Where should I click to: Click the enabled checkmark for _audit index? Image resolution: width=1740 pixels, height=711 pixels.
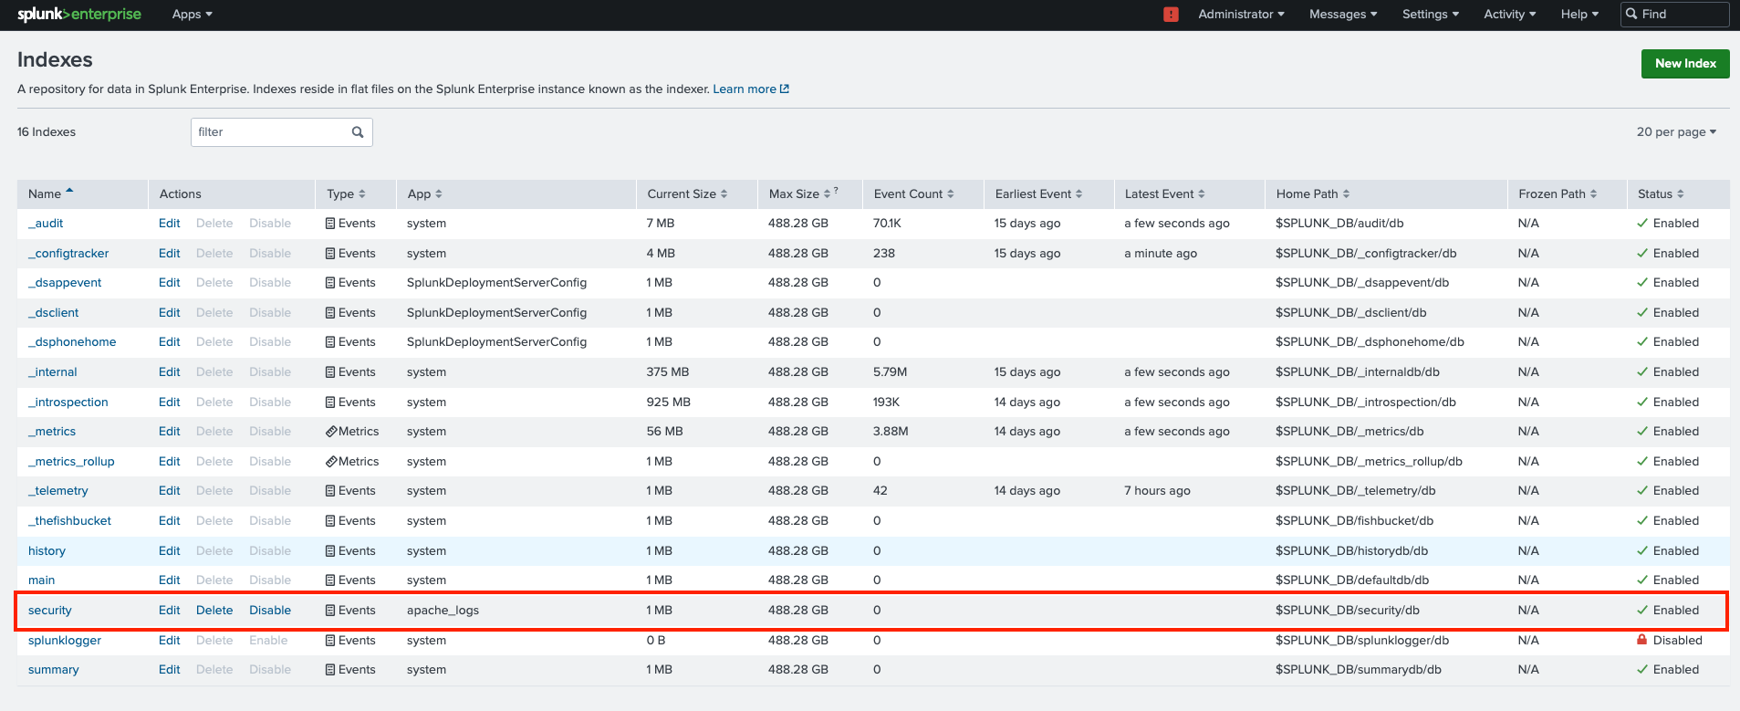pos(1642,224)
